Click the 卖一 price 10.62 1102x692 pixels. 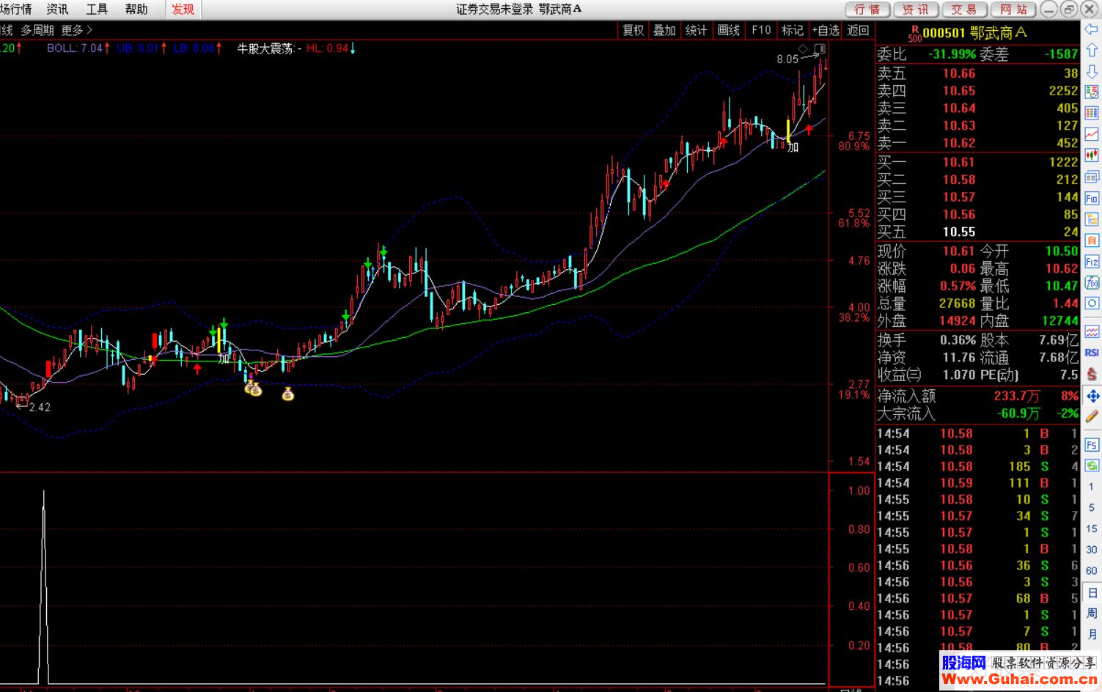[x=959, y=143]
